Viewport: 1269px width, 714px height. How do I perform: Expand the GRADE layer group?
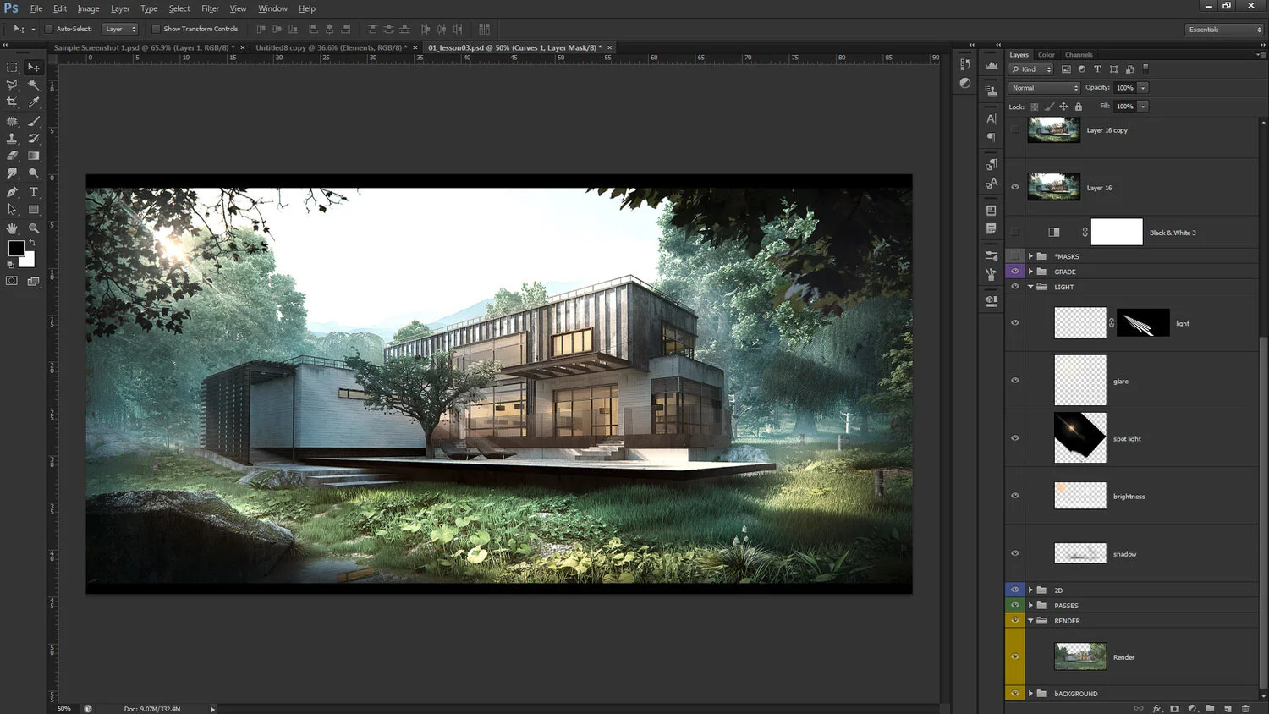(x=1030, y=272)
